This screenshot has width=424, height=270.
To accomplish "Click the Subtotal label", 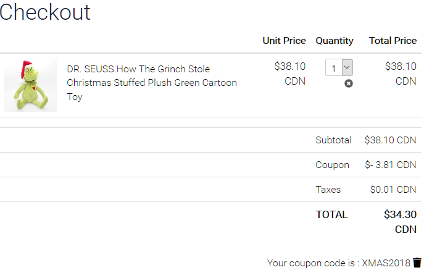I will tap(333, 140).
